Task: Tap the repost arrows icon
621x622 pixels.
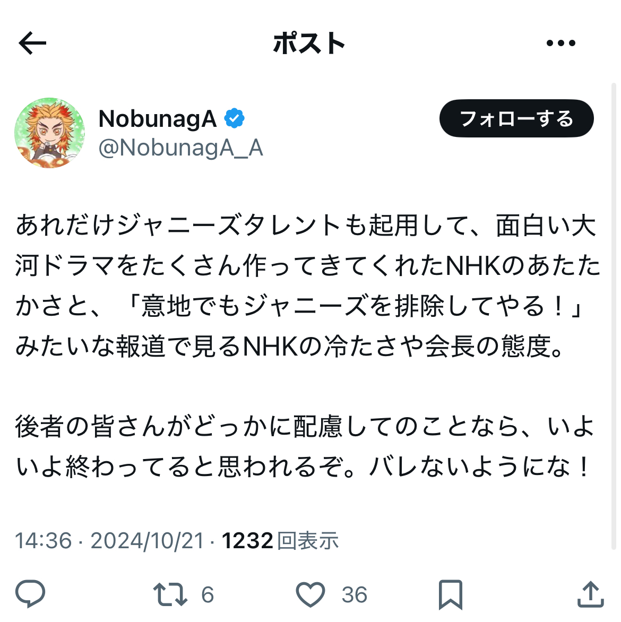Action: coord(170,594)
